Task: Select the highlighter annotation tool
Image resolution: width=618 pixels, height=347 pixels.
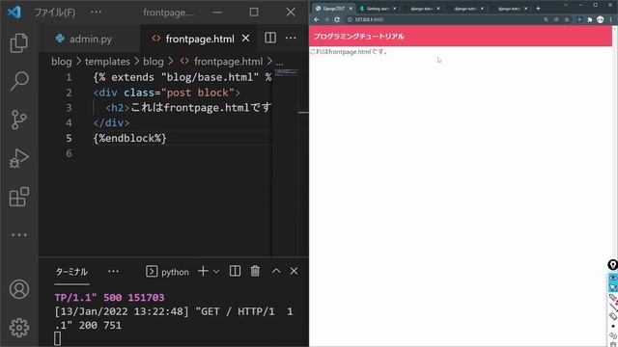Action: tap(613, 298)
